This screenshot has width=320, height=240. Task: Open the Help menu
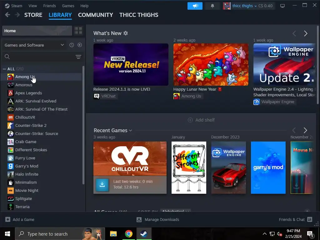[84, 6]
